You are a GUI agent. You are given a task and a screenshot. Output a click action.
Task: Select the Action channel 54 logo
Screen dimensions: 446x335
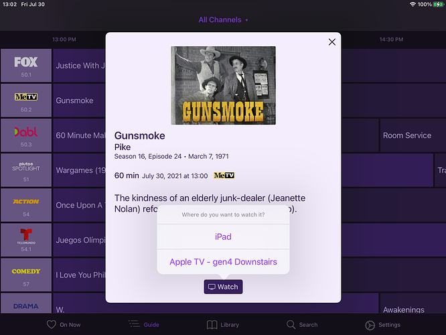pos(26,205)
